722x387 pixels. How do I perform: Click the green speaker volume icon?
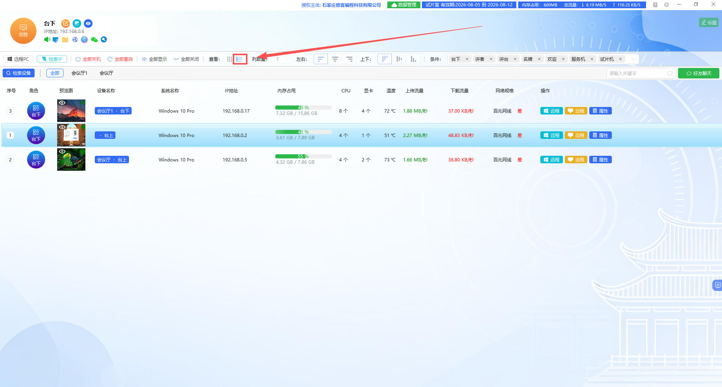47,39
